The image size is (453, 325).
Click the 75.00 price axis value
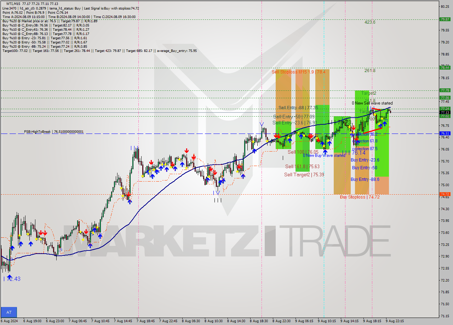(445, 185)
